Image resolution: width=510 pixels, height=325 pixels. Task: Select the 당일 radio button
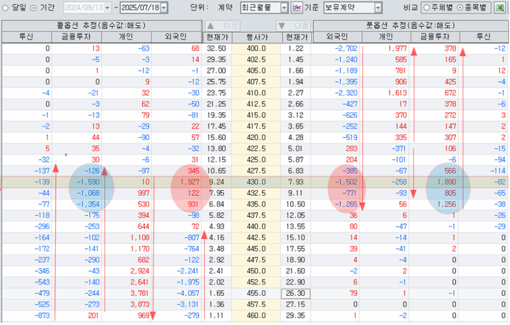6,7
